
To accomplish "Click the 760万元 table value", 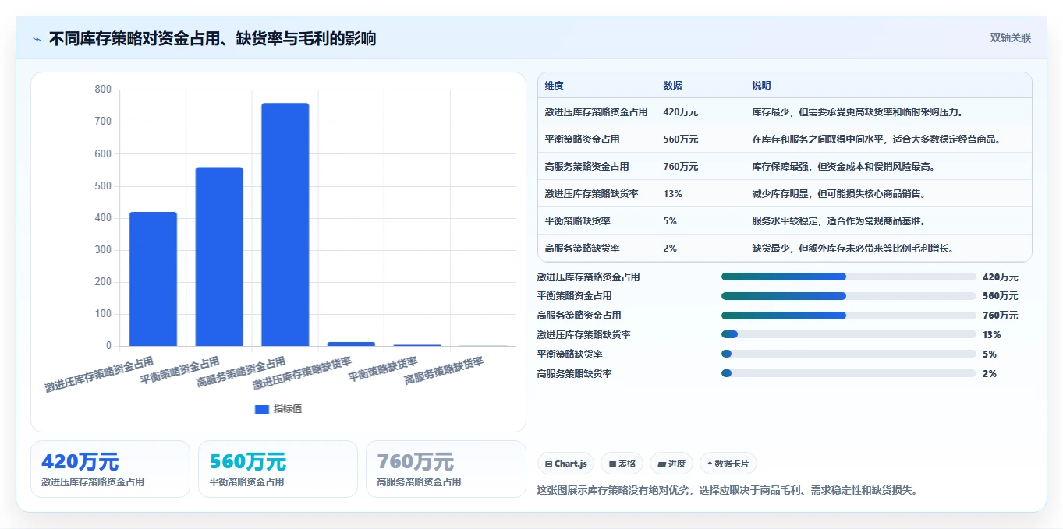I will tap(681, 167).
